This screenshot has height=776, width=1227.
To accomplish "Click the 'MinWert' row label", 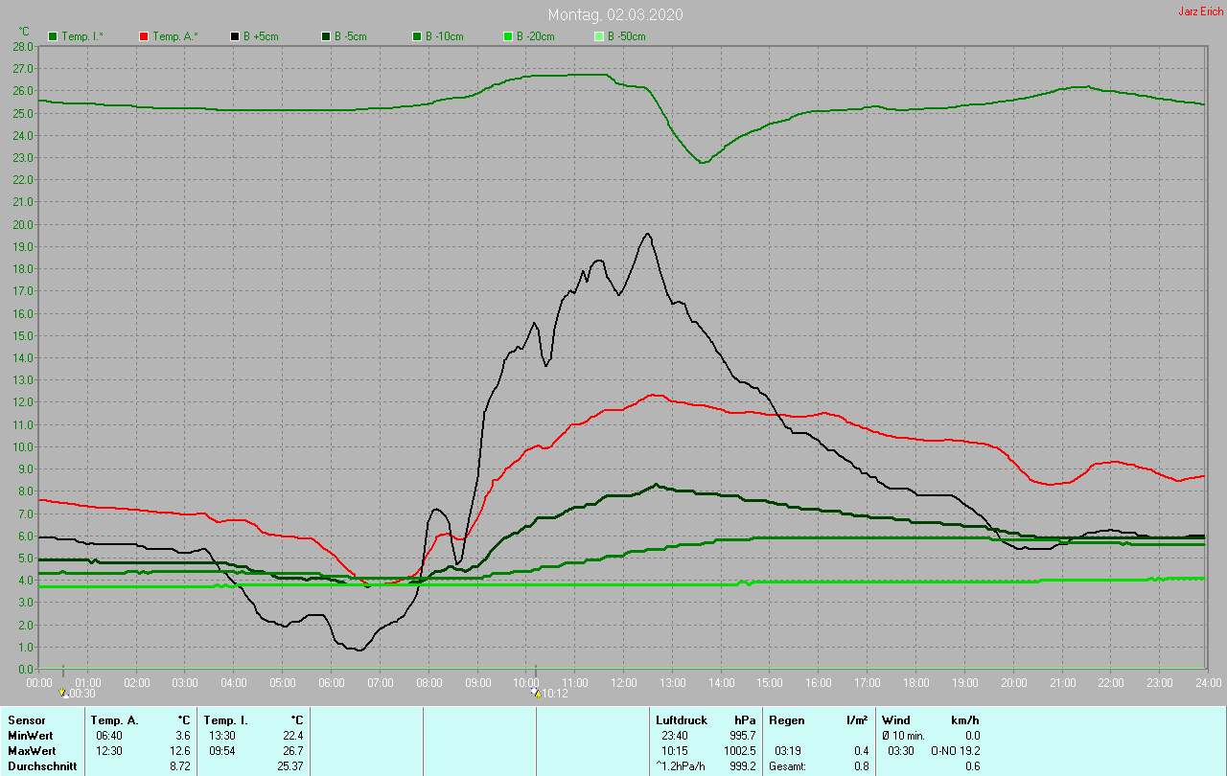I will coord(29,736).
